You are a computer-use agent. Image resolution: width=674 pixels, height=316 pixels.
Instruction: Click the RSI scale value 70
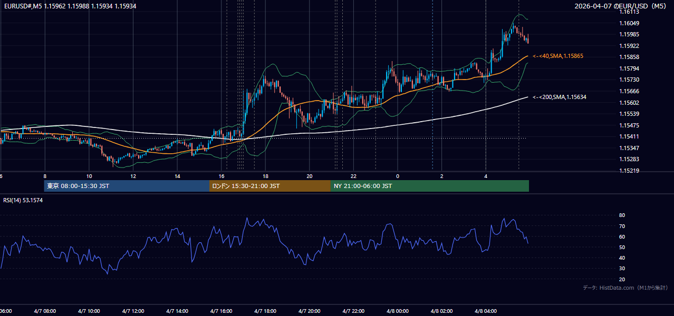click(622, 226)
